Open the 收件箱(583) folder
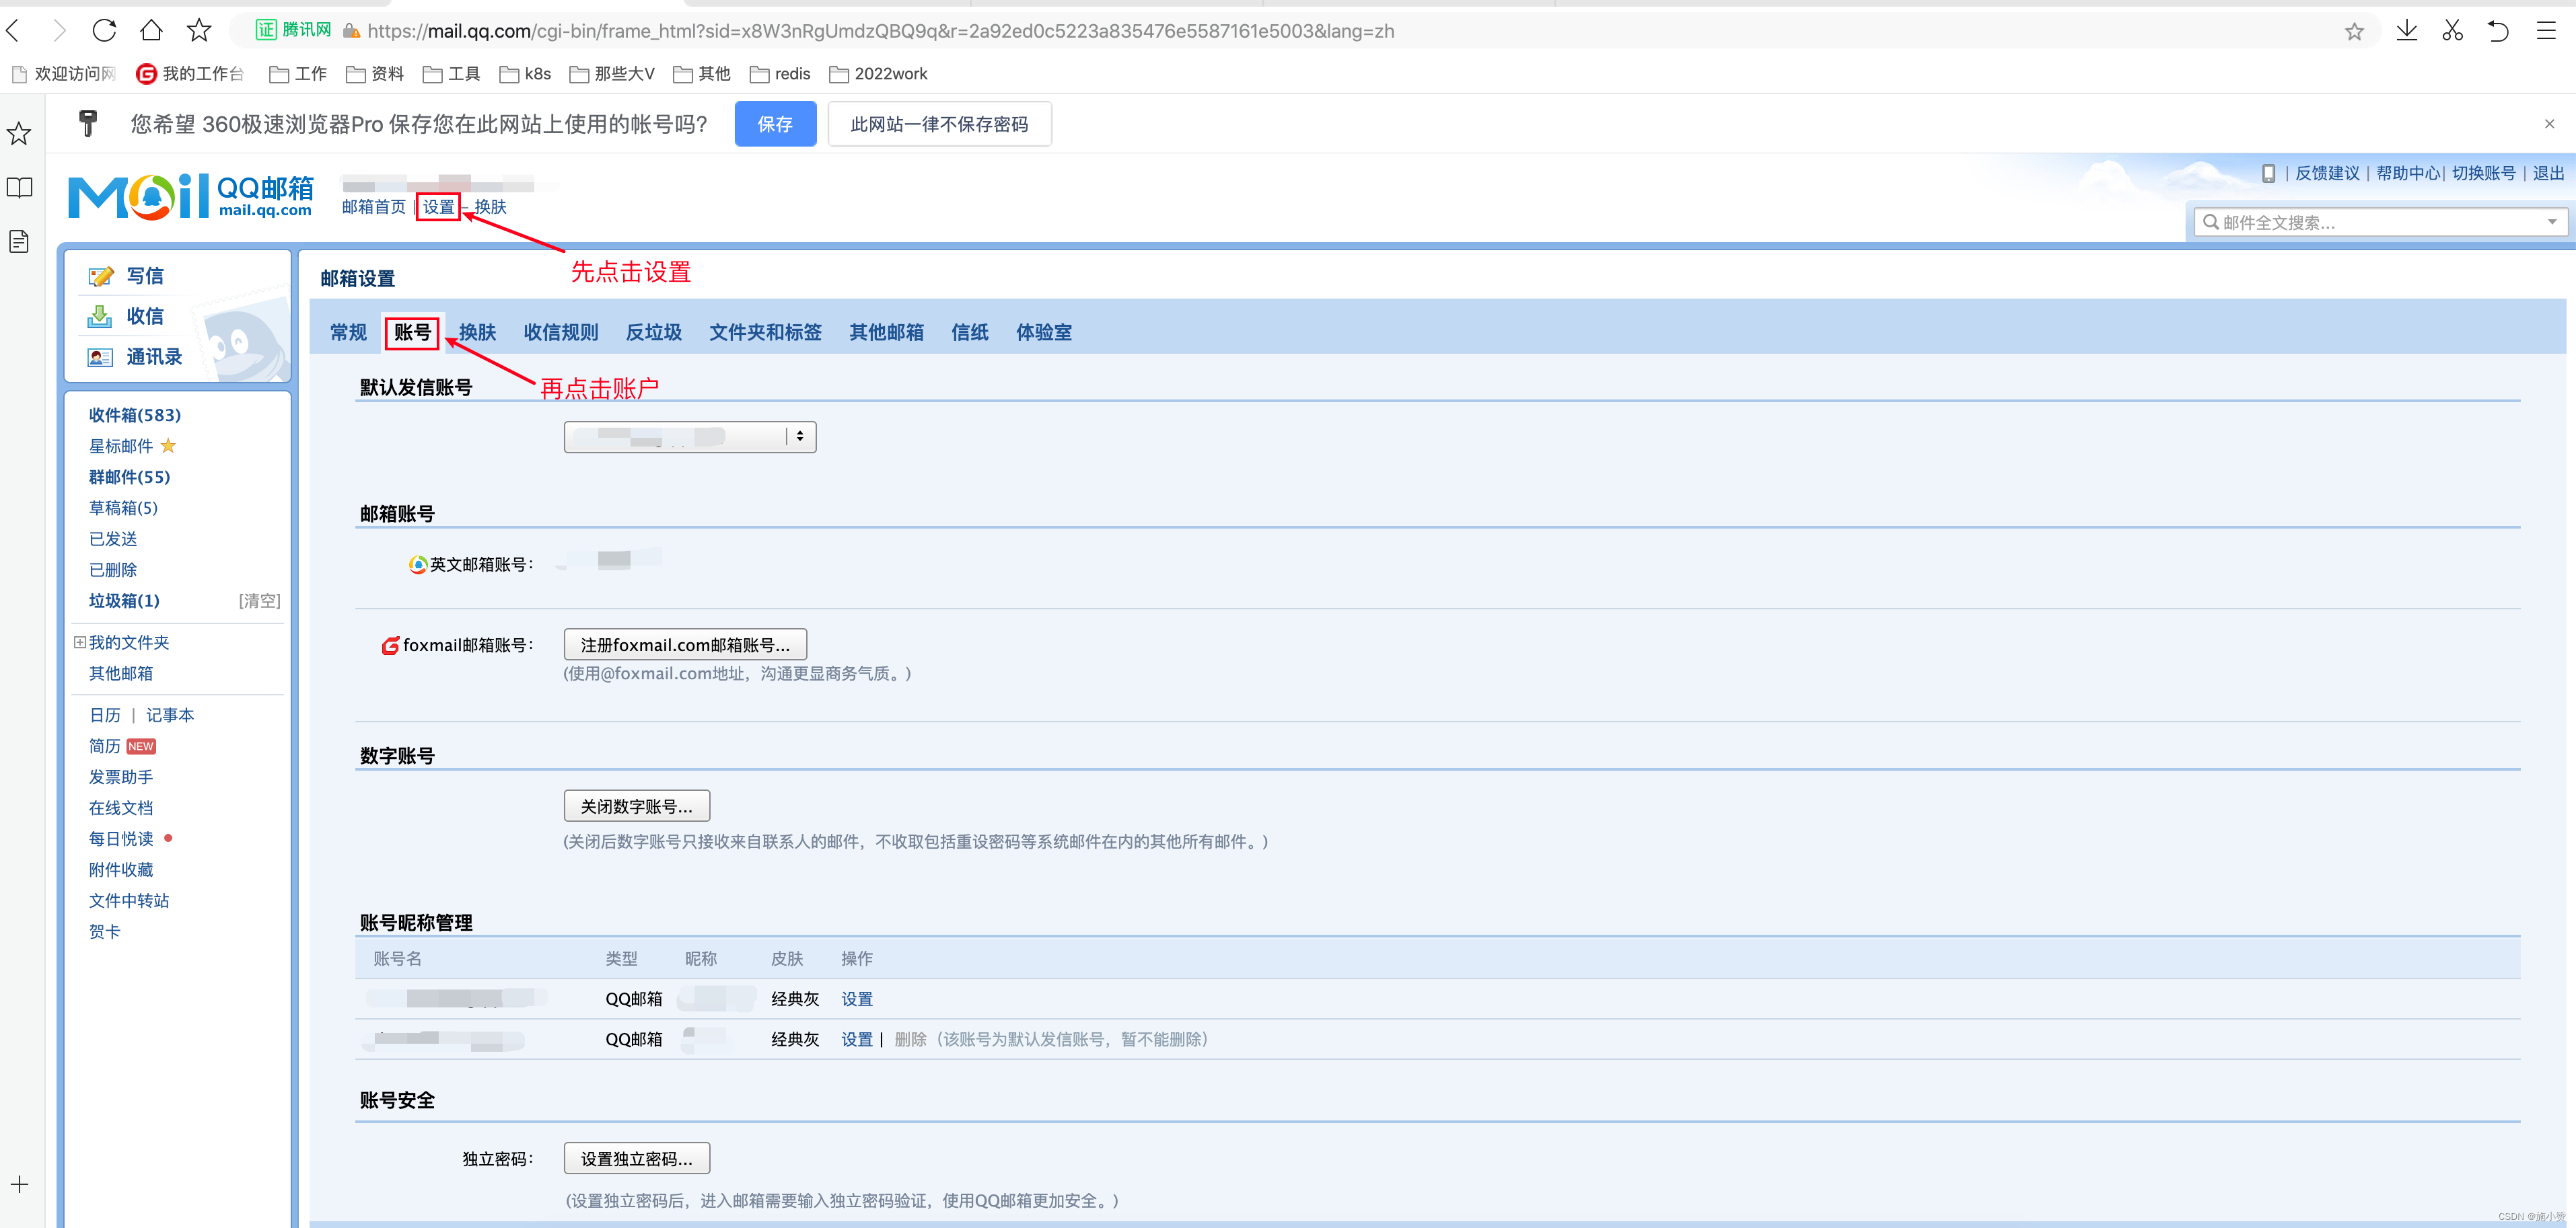The image size is (2576, 1228). point(134,415)
